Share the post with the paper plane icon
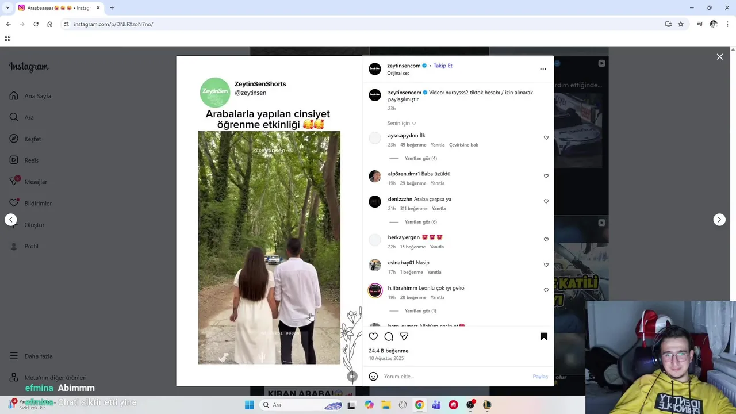The image size is (736, 414). click(x=404, y=336)
